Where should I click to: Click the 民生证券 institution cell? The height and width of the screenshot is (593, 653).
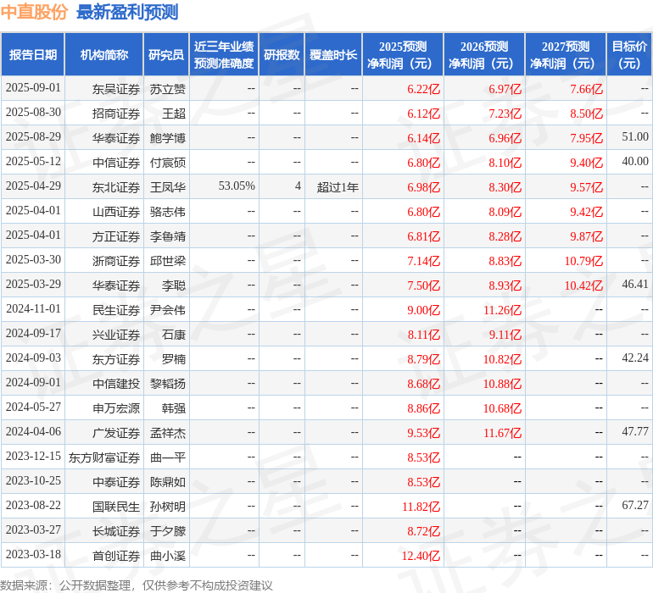tap(116, 310)
